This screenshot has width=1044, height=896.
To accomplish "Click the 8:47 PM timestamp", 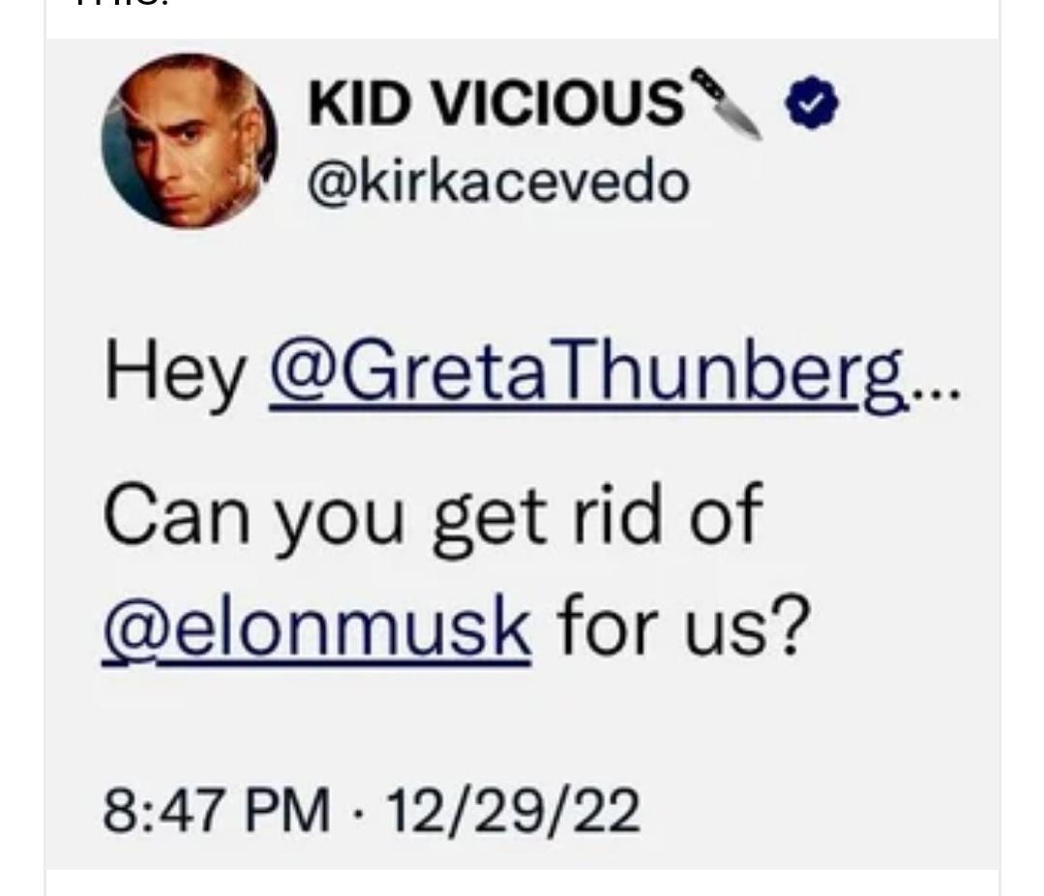I will [x=217, y=810].
